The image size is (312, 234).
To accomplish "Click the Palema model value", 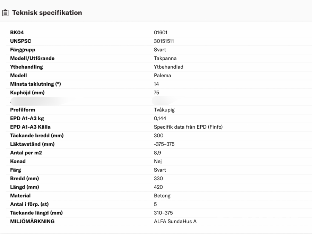I will pos(162,76).
